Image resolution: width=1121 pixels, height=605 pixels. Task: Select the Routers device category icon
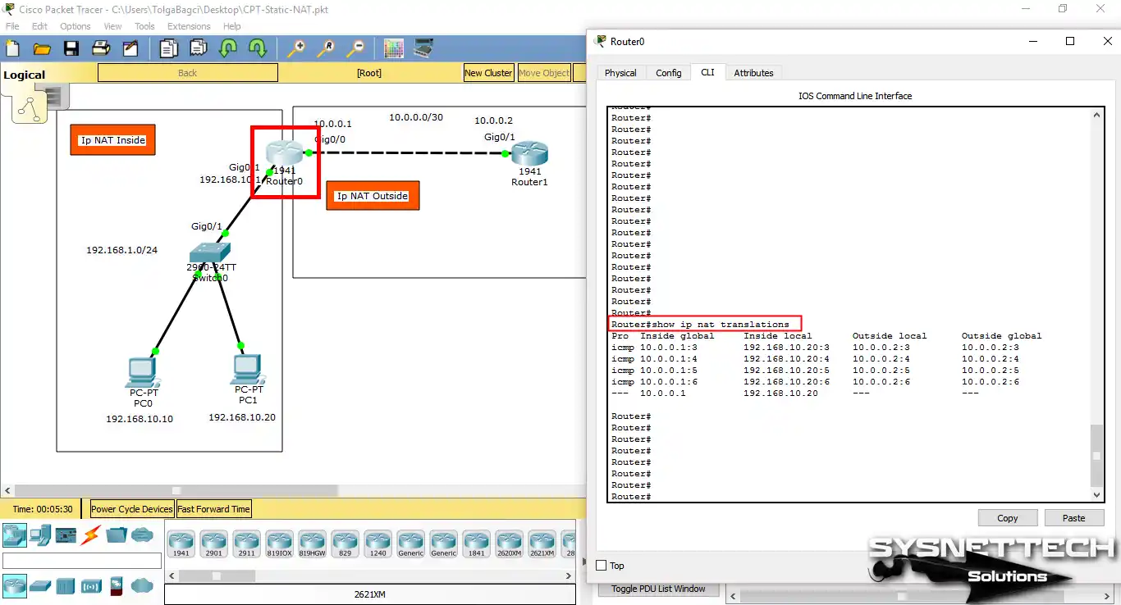coord(15,585)
